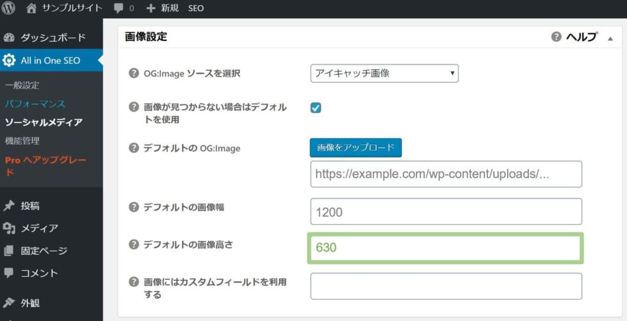
Task: Click help icon beside デフォルトの画像幅
Action: (x=133, y=207)
